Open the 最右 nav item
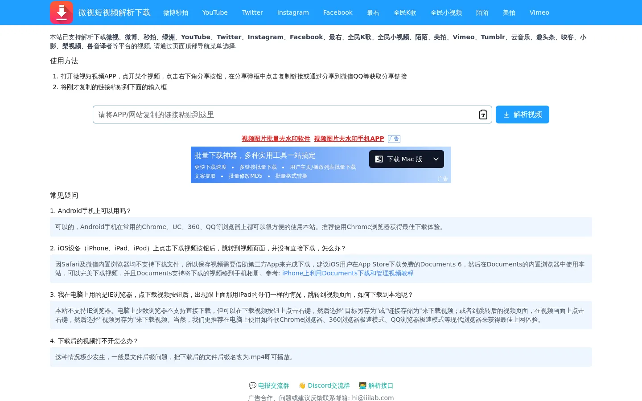 coord(373,12)
